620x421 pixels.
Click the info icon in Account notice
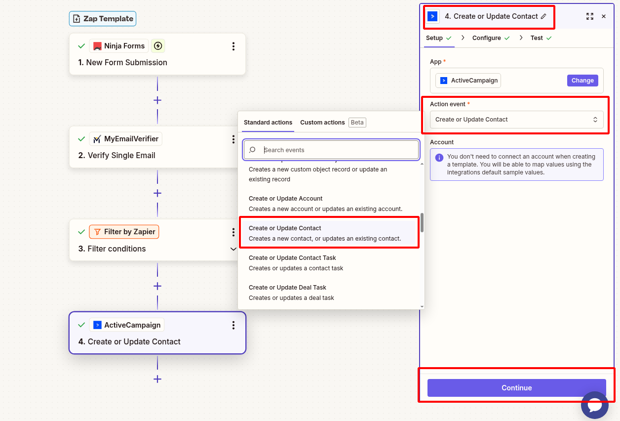pos(440,157)
